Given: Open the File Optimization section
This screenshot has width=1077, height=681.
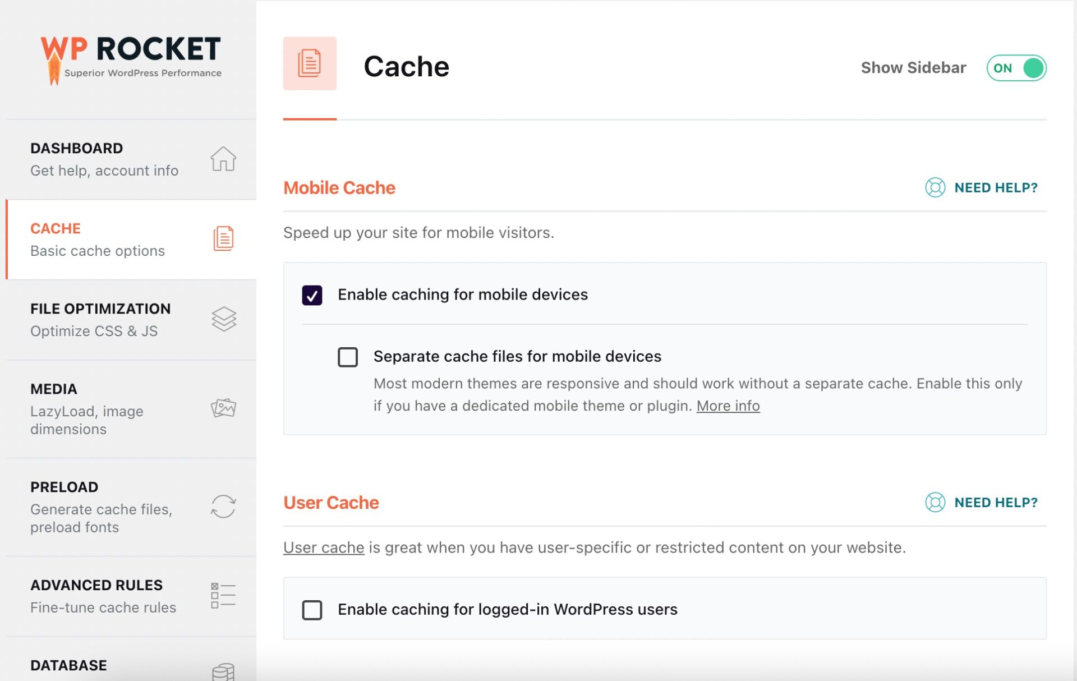Looking at the screenshot, I should pyautogui.click(x=100, y=319).
